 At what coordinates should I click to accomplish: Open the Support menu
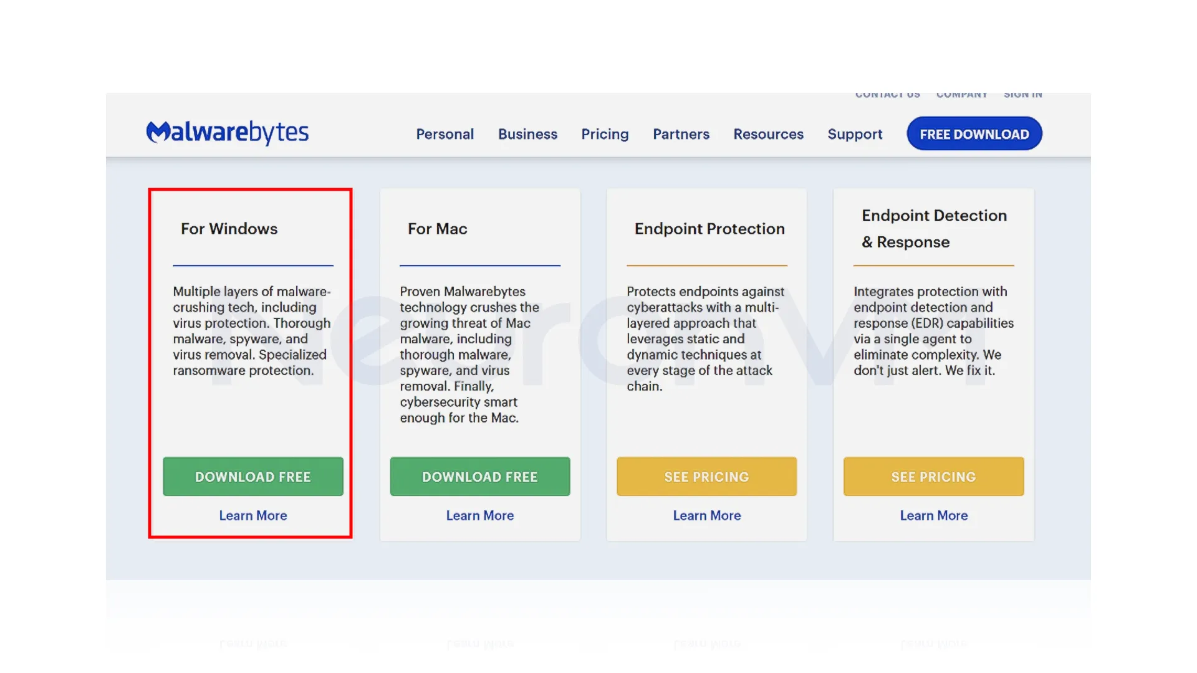tap(855, 134)
